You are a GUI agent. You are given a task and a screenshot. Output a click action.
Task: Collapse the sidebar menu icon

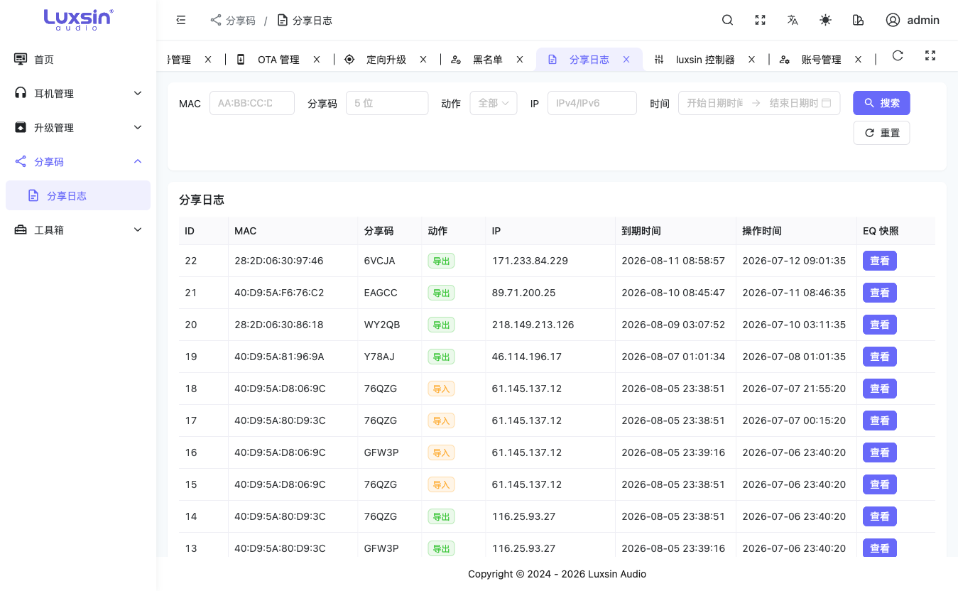[181, 20]
